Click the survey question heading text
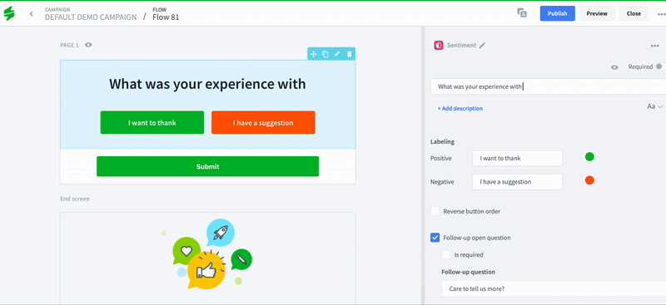The image size is (666, 305). click(207, 84)
